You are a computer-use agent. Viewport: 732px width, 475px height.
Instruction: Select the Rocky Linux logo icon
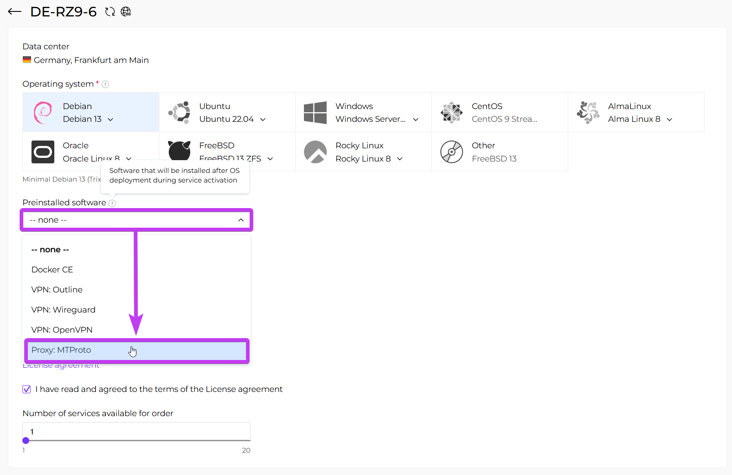[x=315, y=152]
